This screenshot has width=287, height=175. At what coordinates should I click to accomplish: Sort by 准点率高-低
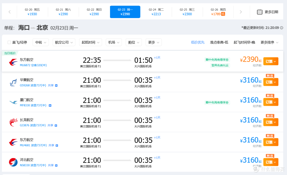pyautogui.click(x=219, y=42)
